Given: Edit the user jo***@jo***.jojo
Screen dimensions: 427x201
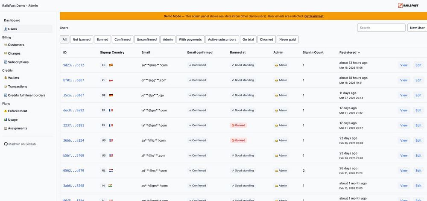Looking at the screenshot, I should tap(418, 96).
